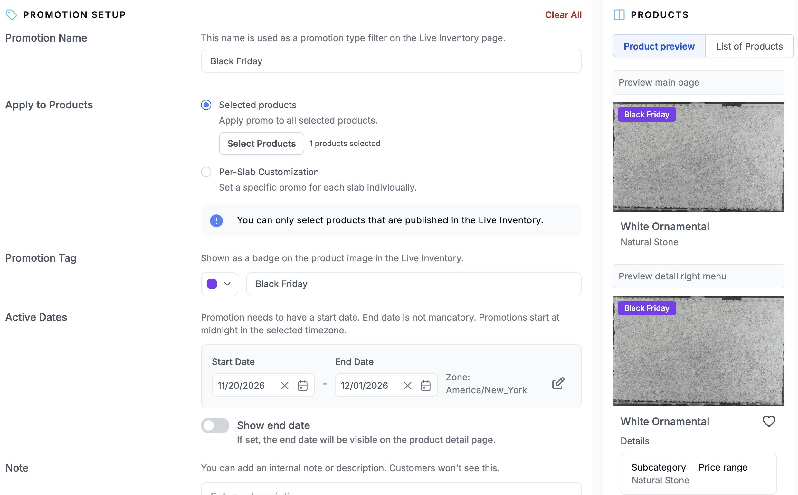Edit the timezone with pencil icon
798x495 pixels.
click(x=558, y=383)
